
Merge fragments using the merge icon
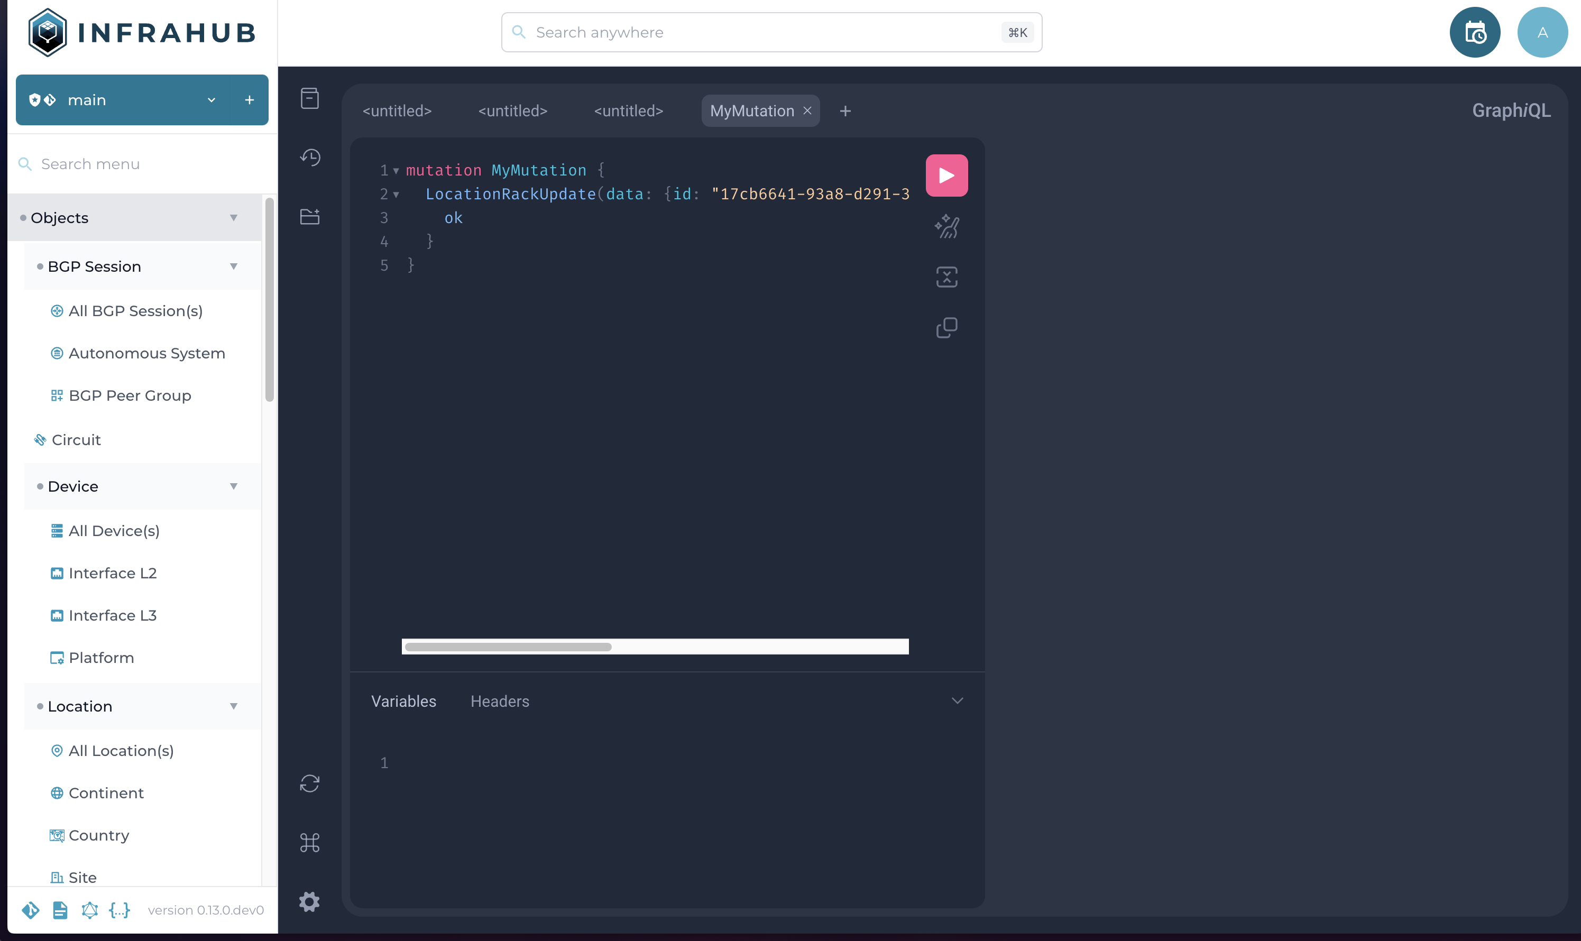point(946,277)
